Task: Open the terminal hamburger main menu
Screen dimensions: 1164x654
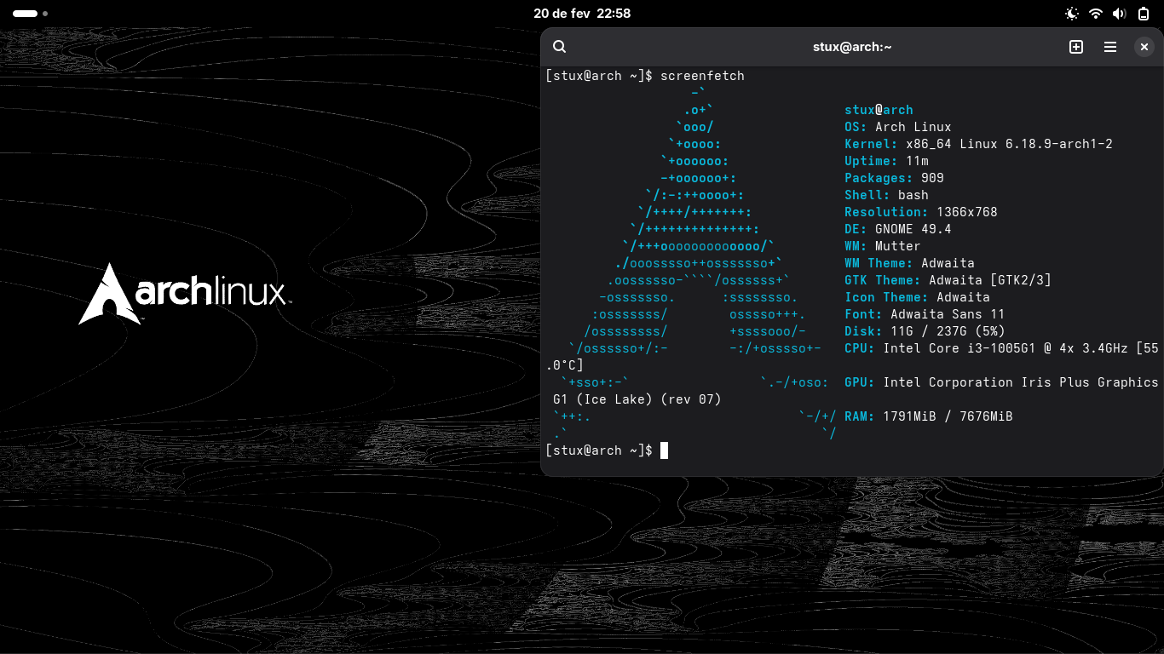Action: 1110,47
